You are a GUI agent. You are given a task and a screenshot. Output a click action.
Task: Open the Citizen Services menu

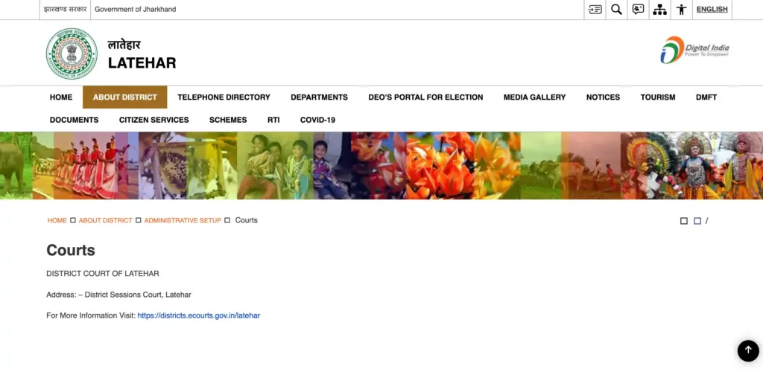point(153,120)
